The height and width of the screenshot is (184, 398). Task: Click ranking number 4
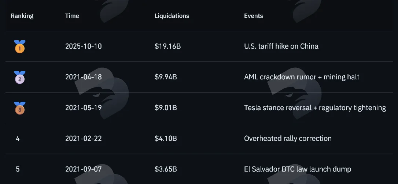coord(18,139)
